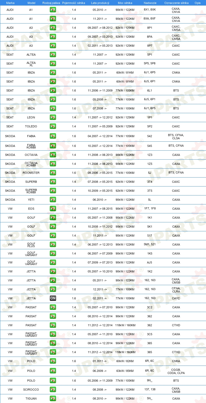206x403 pixels.
Task: Click power 118kW / 160KM in PASSAT 362 row
Action: (x=125, y=325)
